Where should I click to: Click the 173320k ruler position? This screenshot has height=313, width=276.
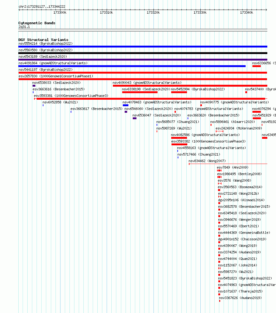(153, 12)
